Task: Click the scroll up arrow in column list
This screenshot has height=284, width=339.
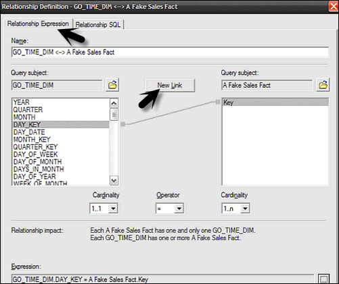Action: coord(114,103)
